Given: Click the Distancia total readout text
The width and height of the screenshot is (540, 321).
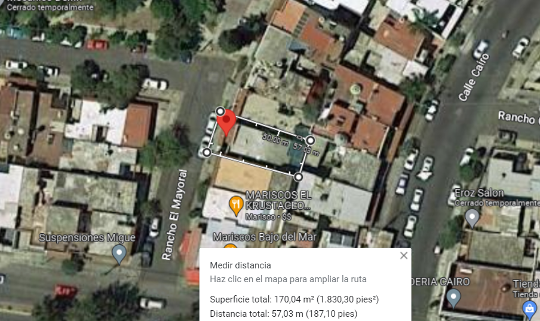Looking at the screenshot, I should (283, 314).
